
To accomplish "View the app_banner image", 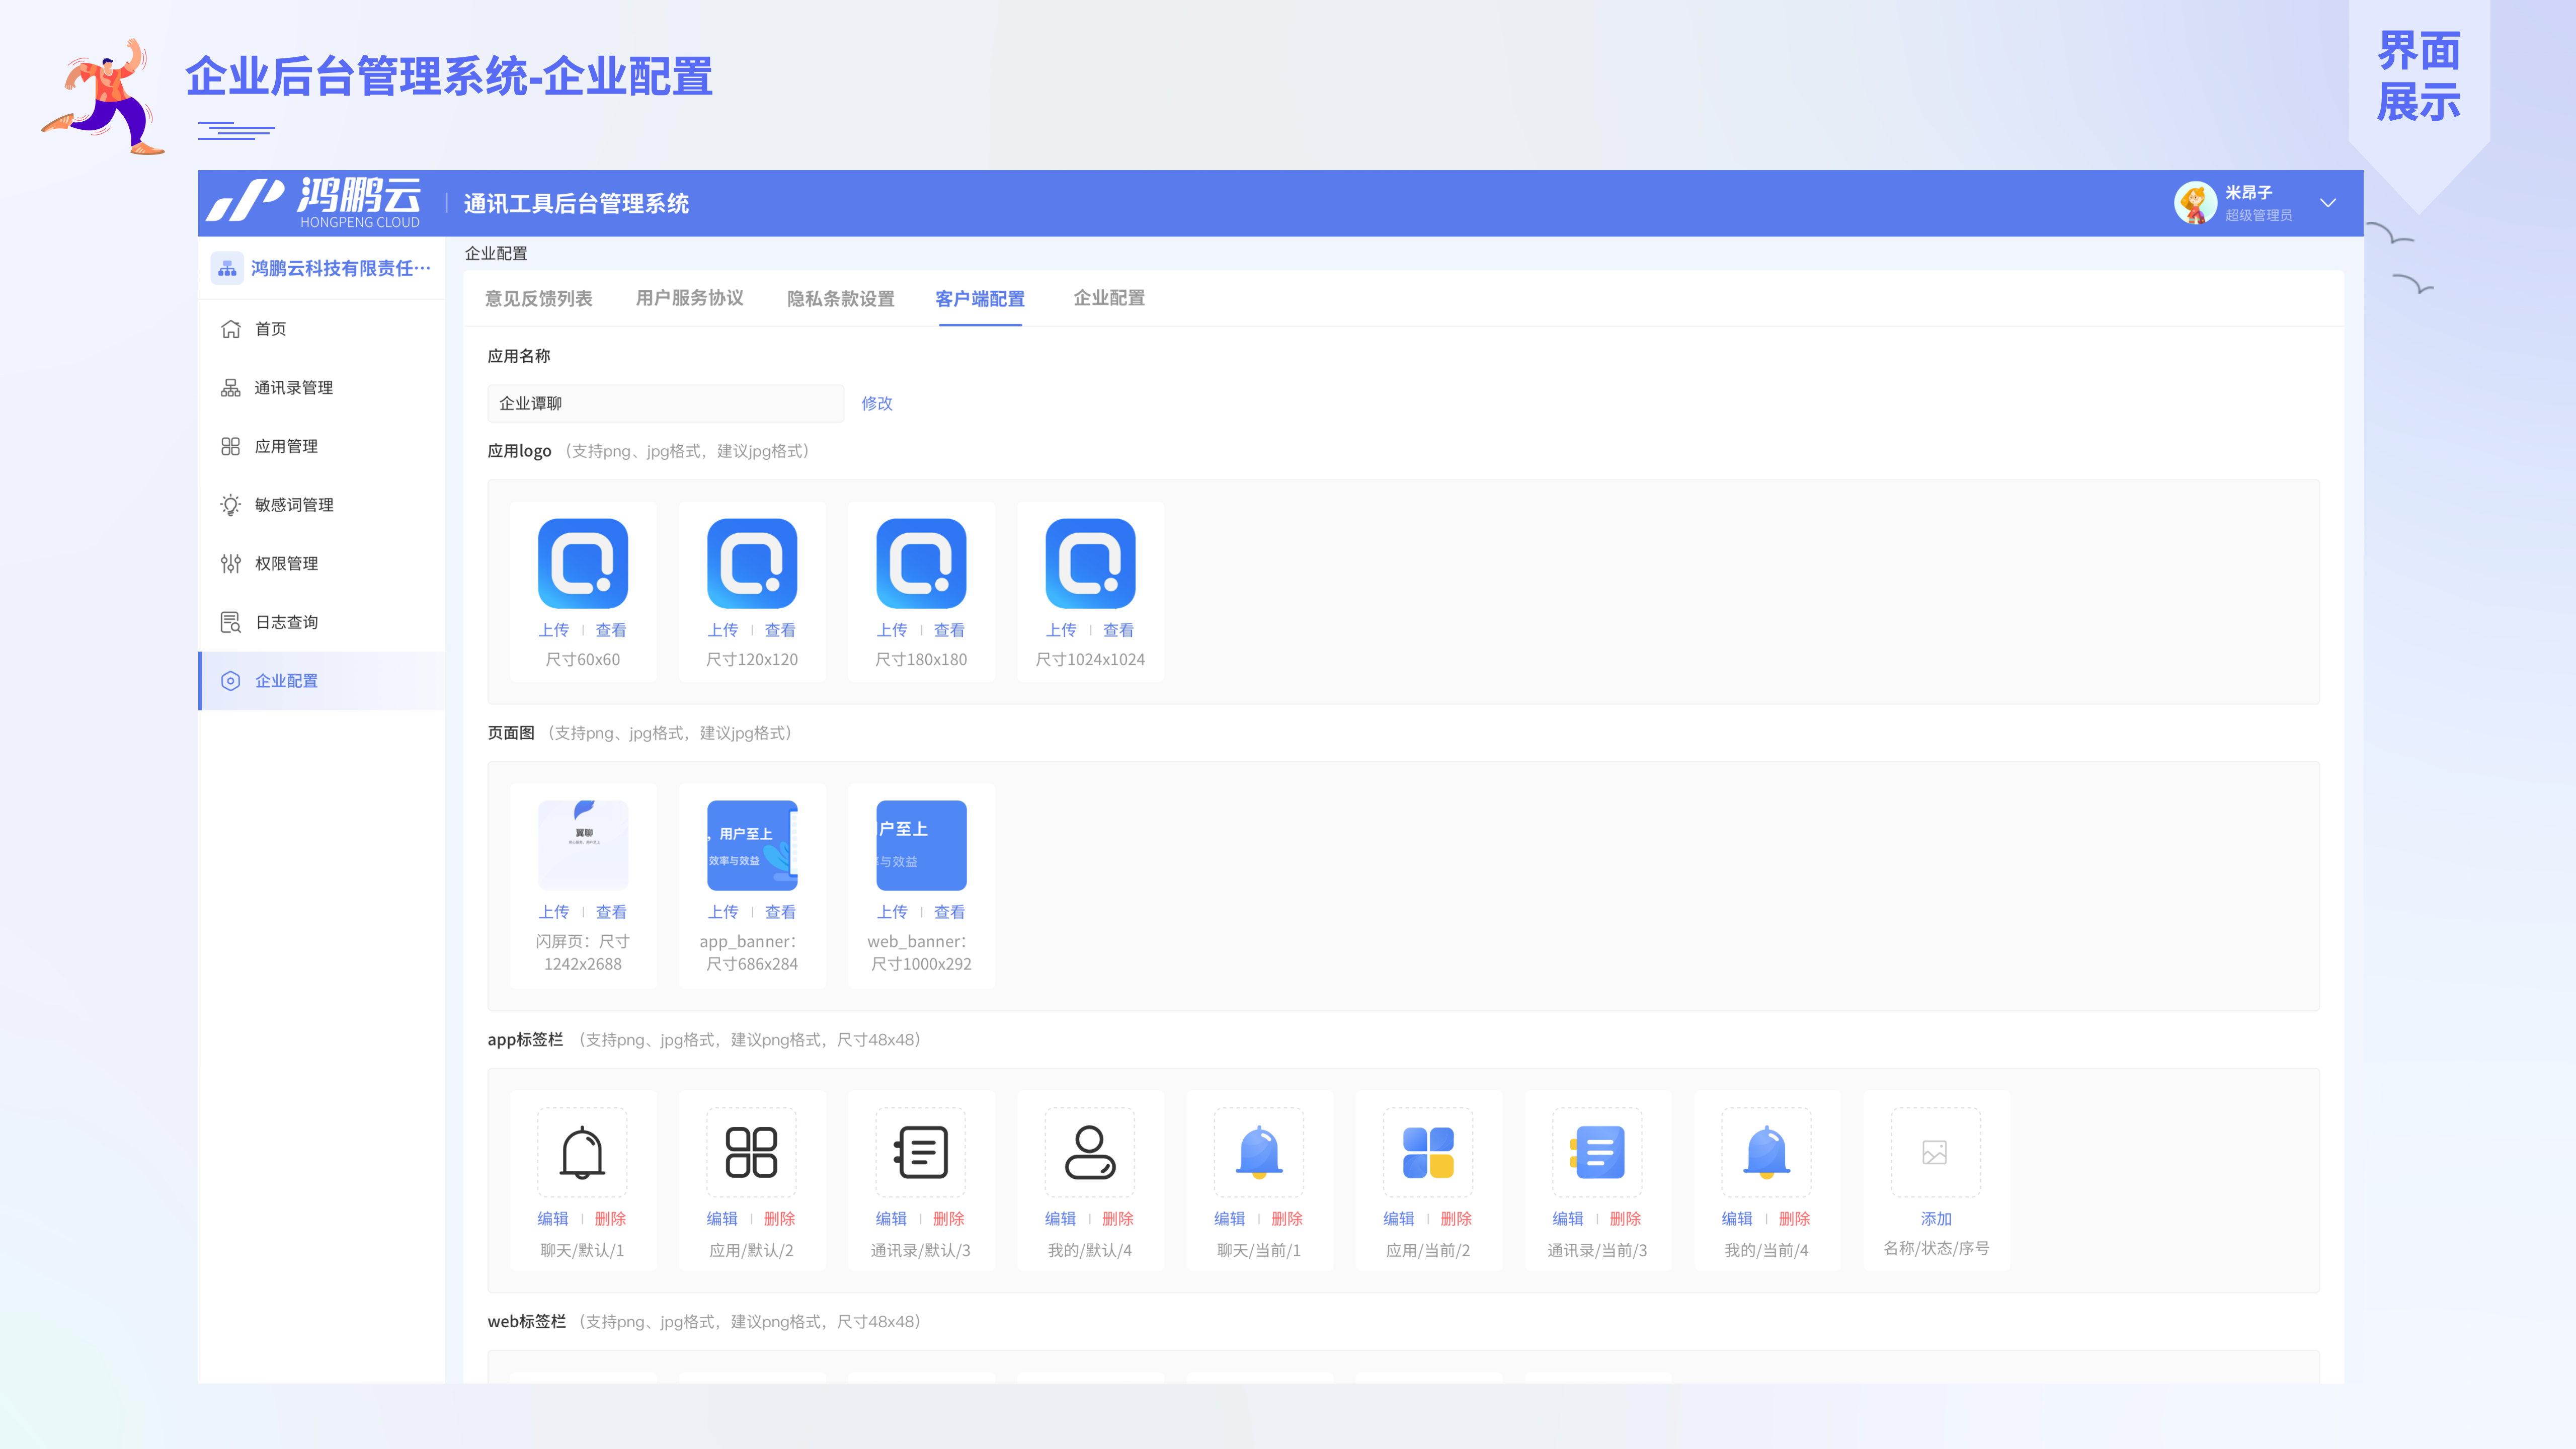I will pos(780,912).
